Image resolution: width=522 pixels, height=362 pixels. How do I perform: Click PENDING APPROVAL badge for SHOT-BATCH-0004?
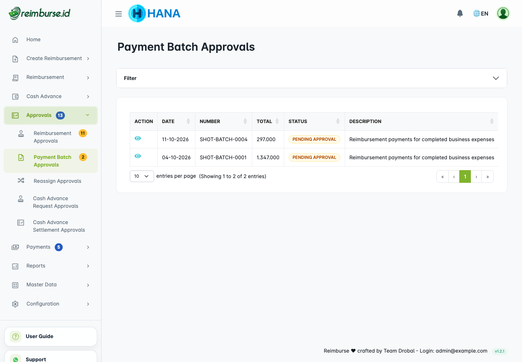click(x=314, y=139)
